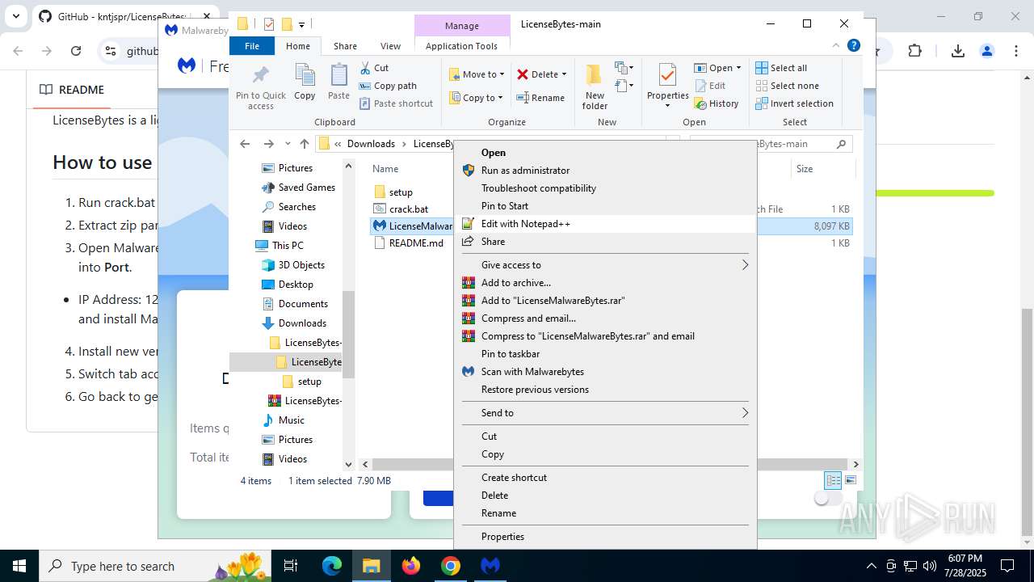Click the README tab on the GitHub page
This screenshot has width=1034, height=582.
pyautogui.click(x=73, y=90)
